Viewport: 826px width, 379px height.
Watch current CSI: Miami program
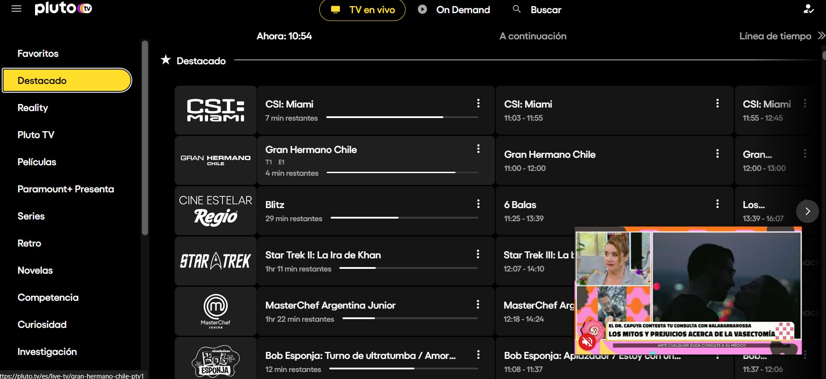point(376,110)
